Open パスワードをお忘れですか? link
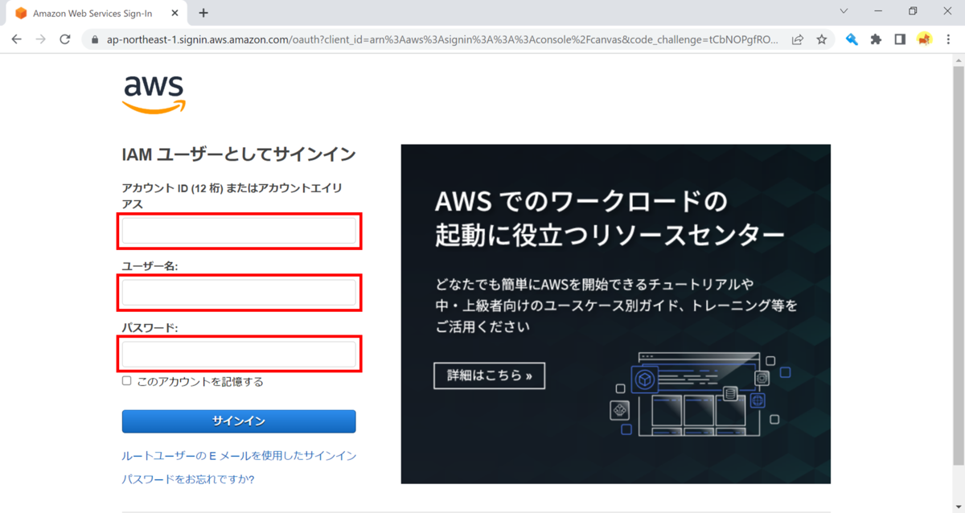This screenshot has width=965, height=513. click(188, 479)
